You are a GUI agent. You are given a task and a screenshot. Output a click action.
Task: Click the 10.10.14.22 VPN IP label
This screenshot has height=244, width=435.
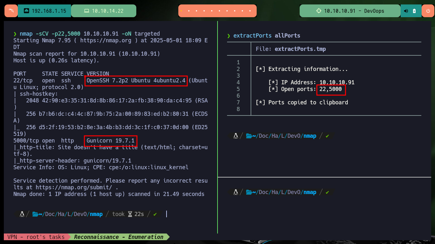[108, 11]
